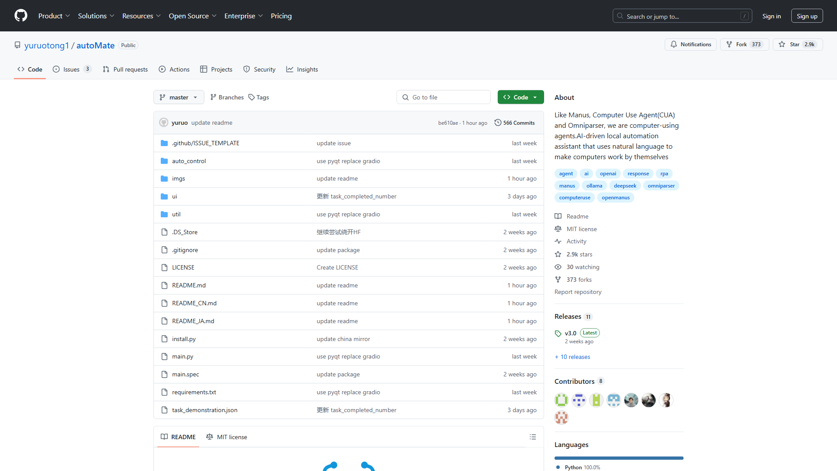Click the file icon next to main.py
The height and width of the screenshot is (471, 837).
pyautogui.click(x=164, y=357)
